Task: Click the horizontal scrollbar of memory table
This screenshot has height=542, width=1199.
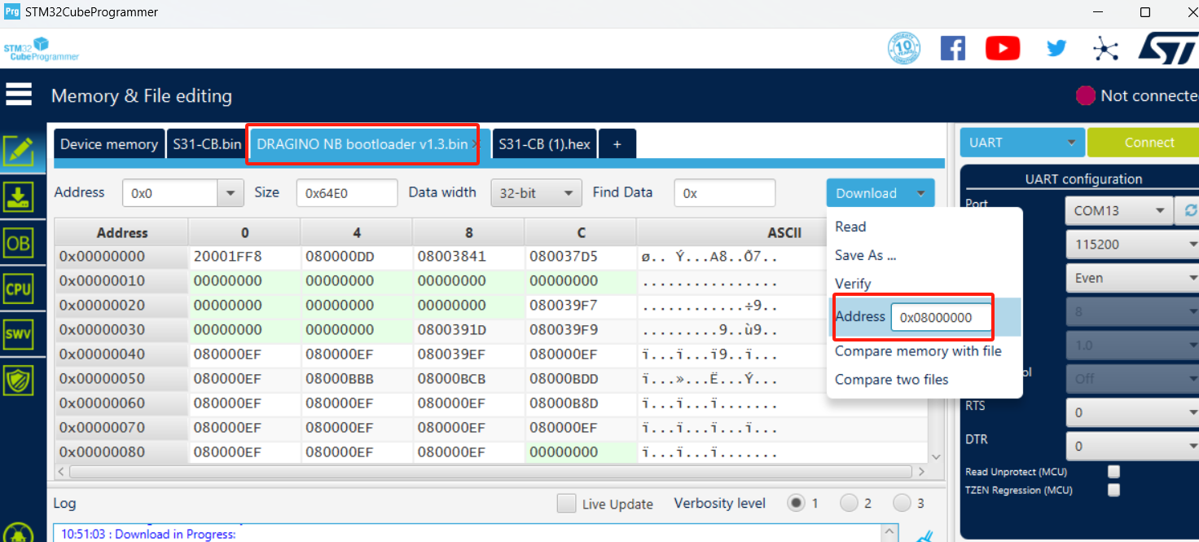Action: [x=490, y=472]
